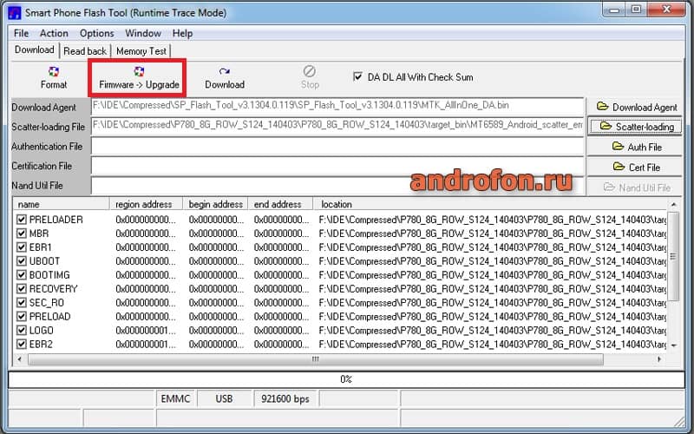Click the 921600 bps status entry
694x434 pixels.
coord(285,398)
